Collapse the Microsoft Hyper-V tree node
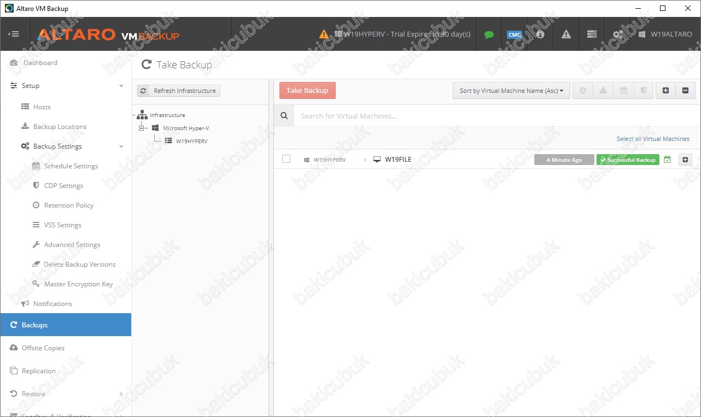This screenshot has width=701, height=417. pyautogui.click(x=142, y=128)
